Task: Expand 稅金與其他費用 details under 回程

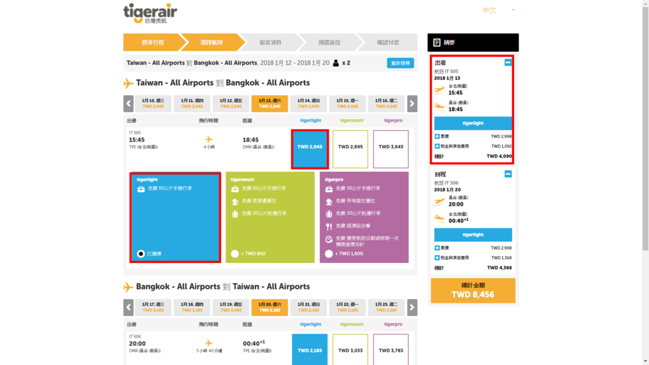Action: click(437, 258)
